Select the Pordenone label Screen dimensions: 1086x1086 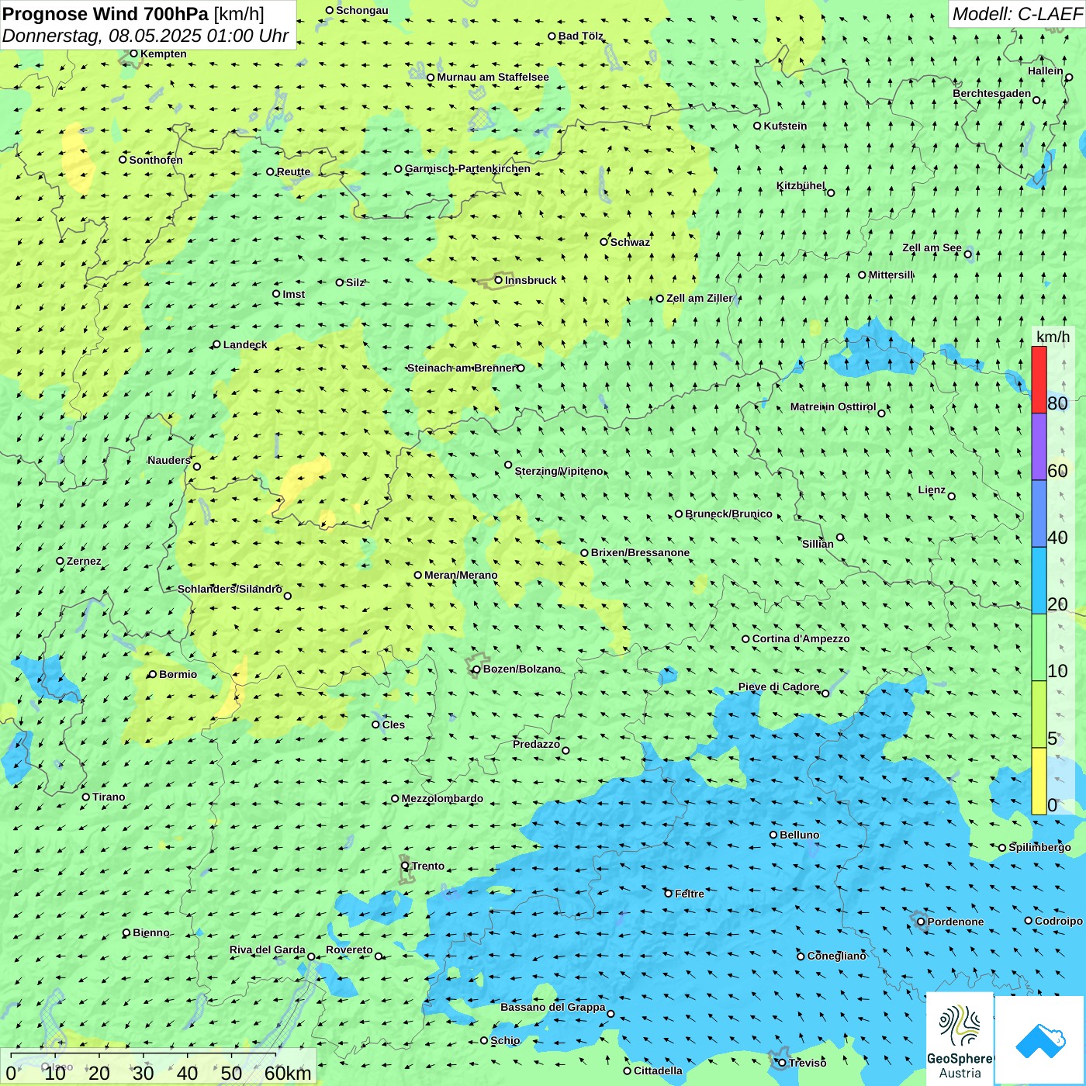click(x=956, y=922)
